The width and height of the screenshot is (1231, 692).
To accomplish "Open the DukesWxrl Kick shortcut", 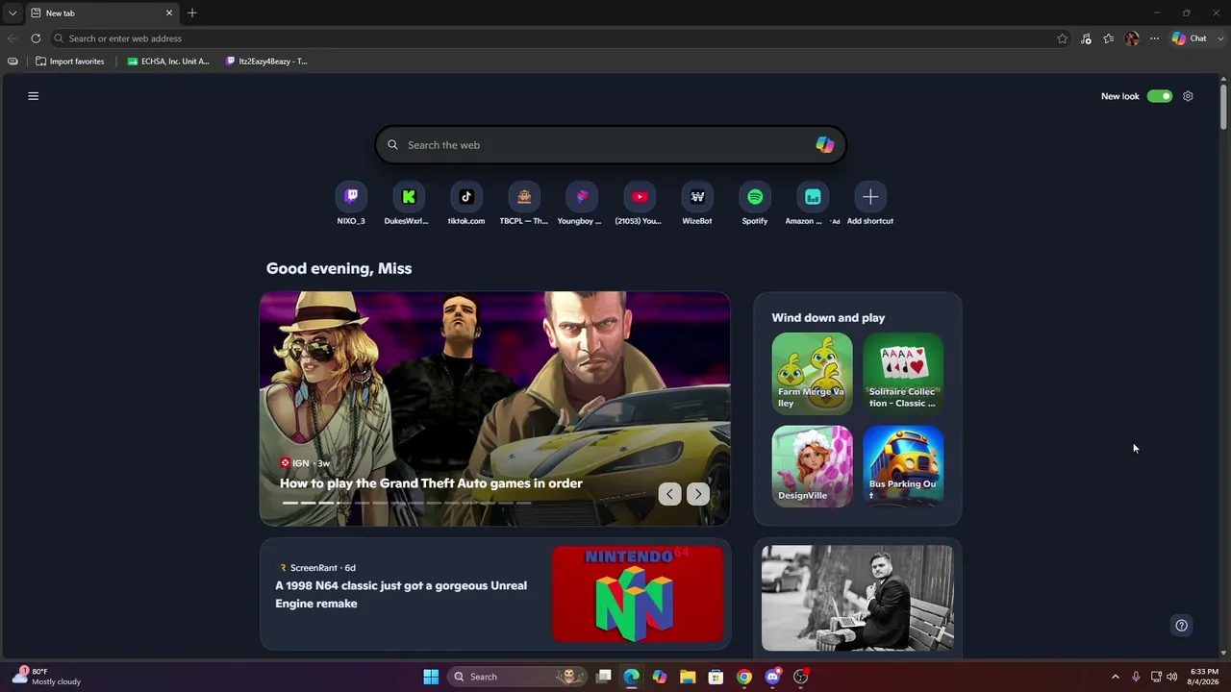I will click(409, 197).
